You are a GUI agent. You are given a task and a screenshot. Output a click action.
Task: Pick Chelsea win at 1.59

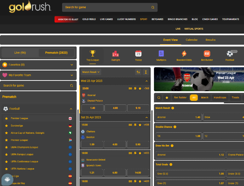coord(92,145)
